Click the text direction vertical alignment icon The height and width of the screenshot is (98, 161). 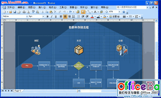(74, 16)
